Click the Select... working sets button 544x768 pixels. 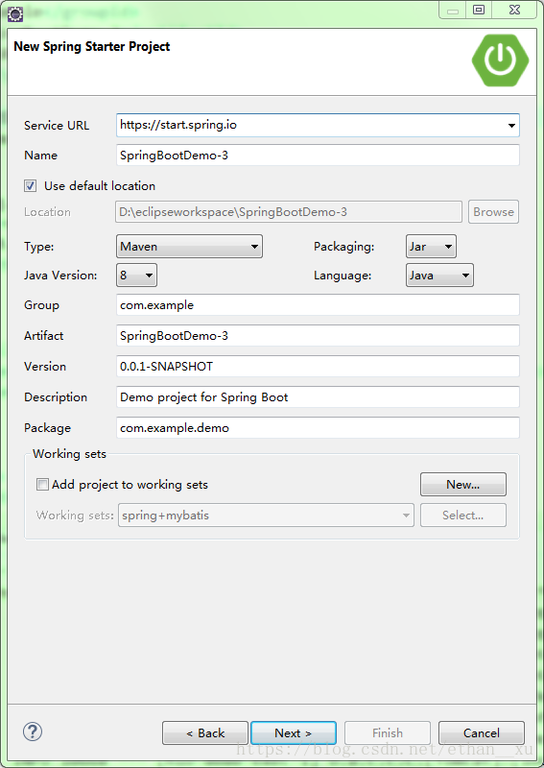point(463,516)
